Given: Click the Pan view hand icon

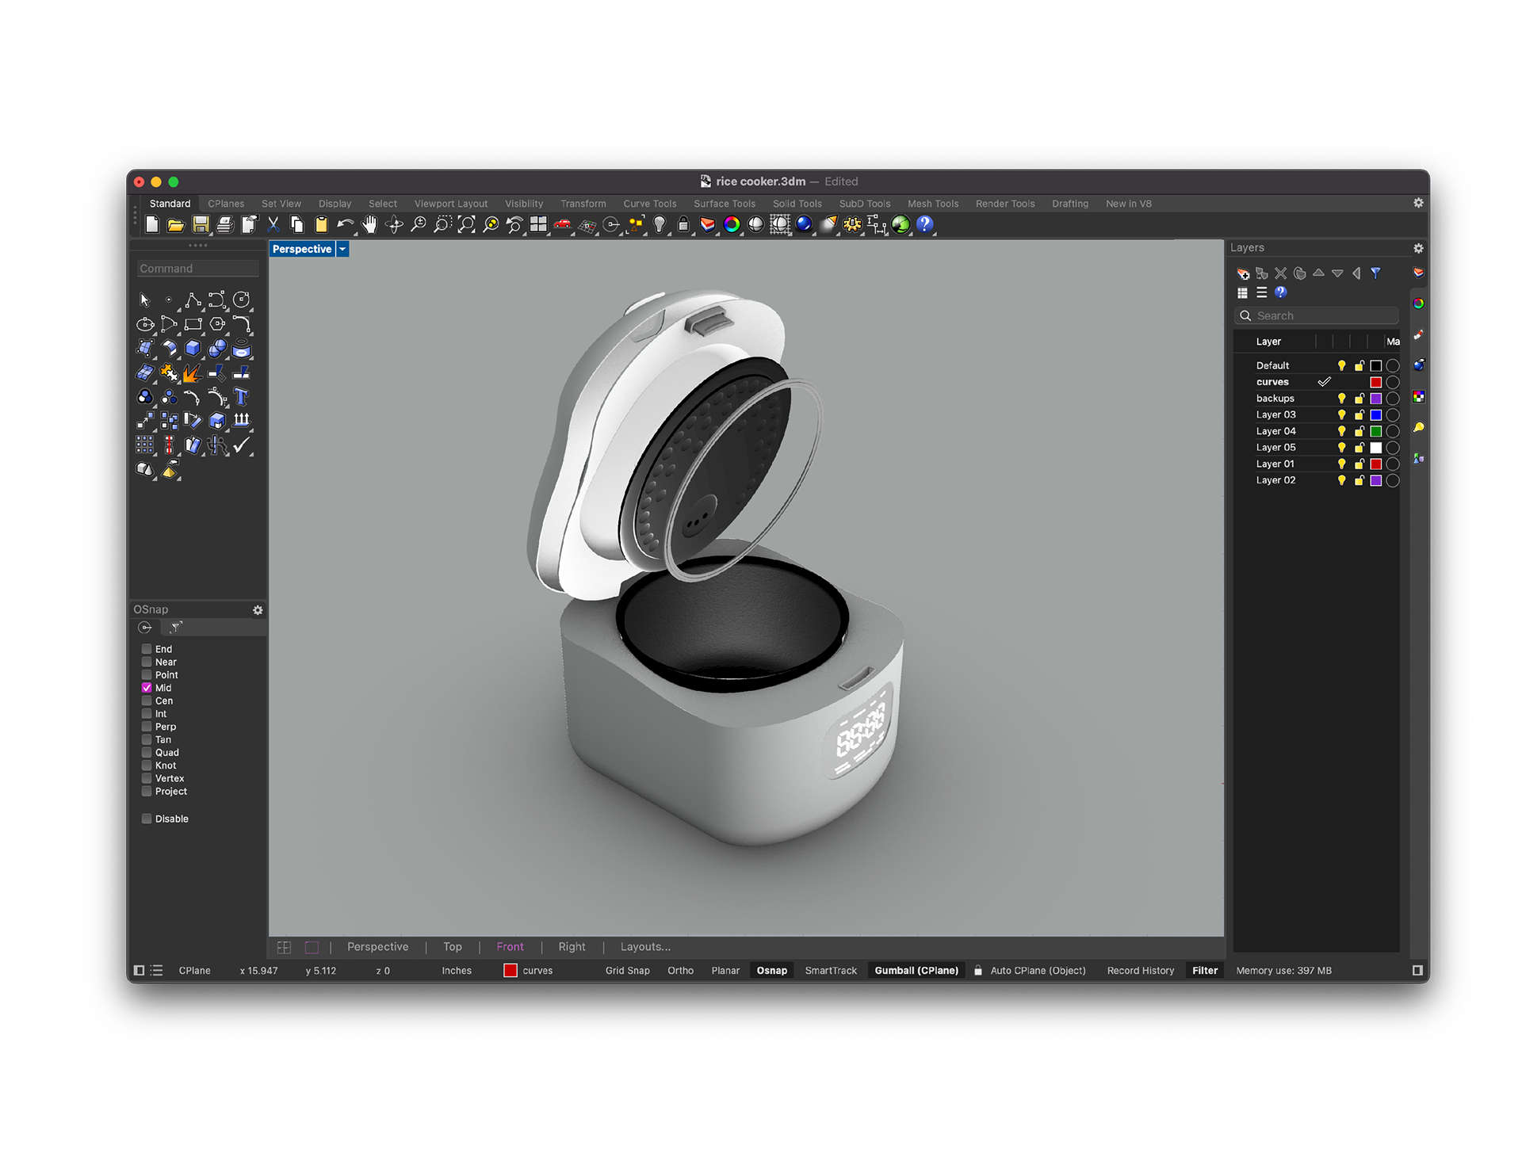Looking at the screenshot, I should click(369, 224).
